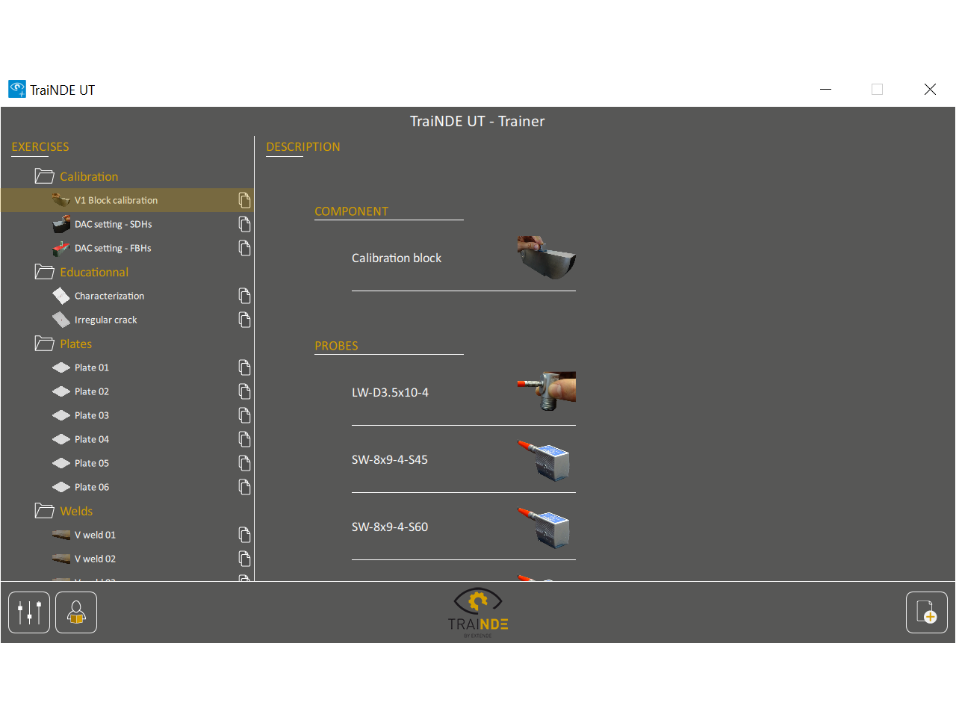
Task: Click the DAC setting - FBHs block icon
Action: (x=61, y=248)
